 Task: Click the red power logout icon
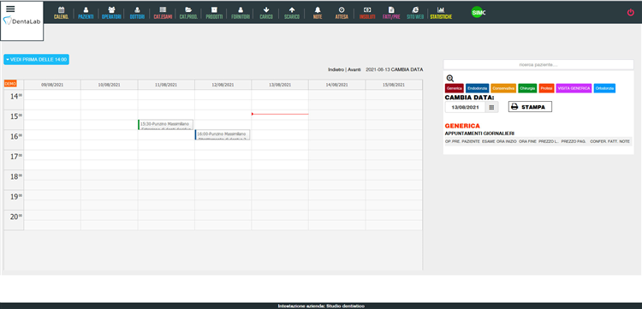[631, 12]
